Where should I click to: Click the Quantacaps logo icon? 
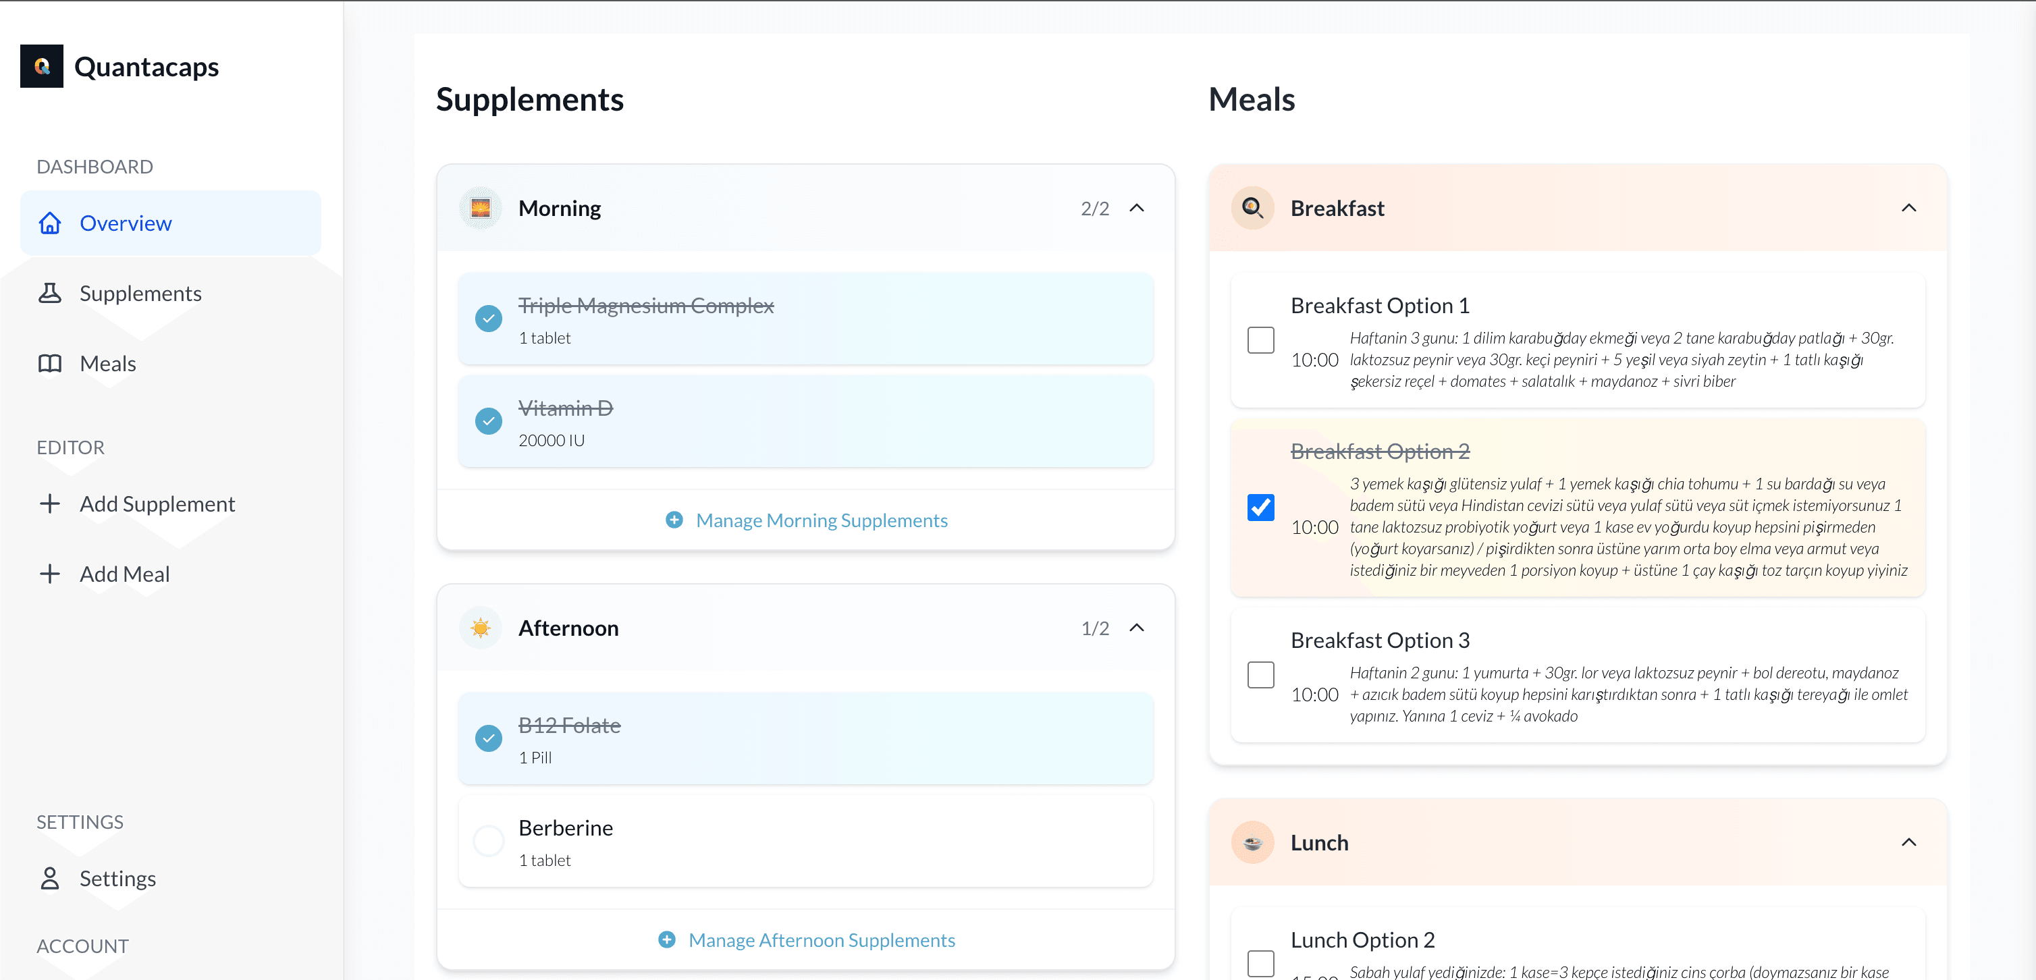(41, 66)
